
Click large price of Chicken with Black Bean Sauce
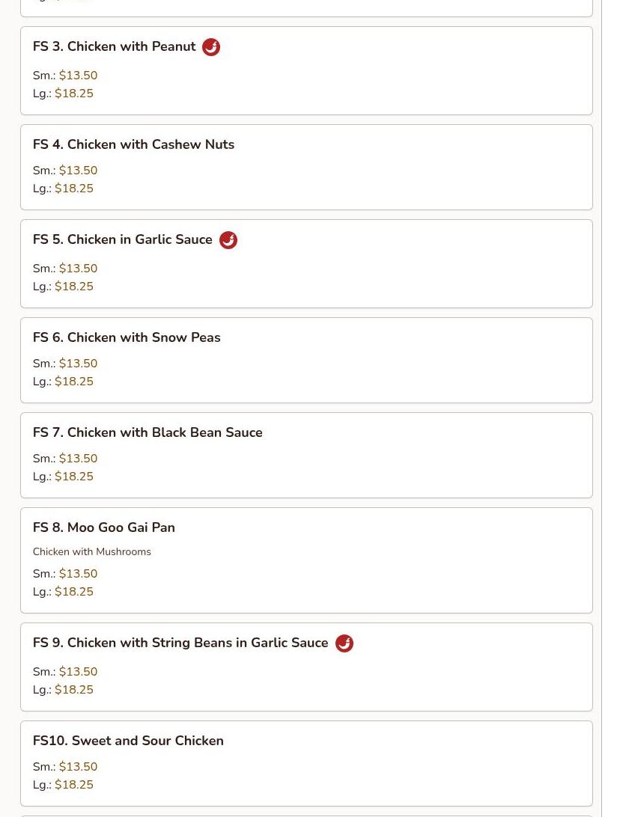click(74, 477)
